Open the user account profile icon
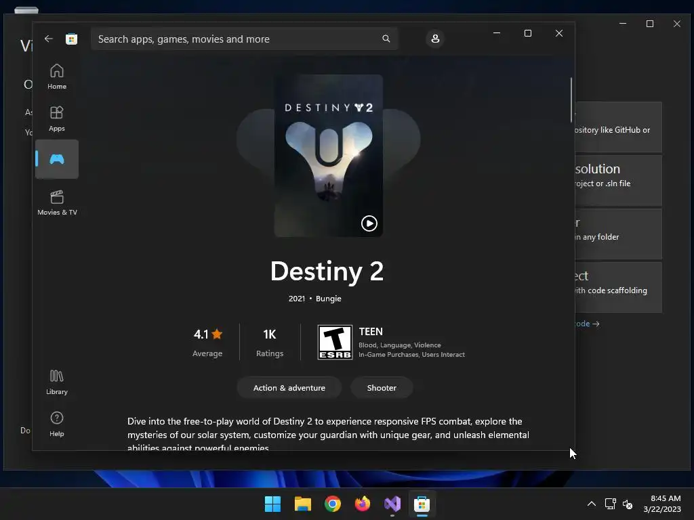Viewport: 694px width, 520px height. tap(435, 39)
